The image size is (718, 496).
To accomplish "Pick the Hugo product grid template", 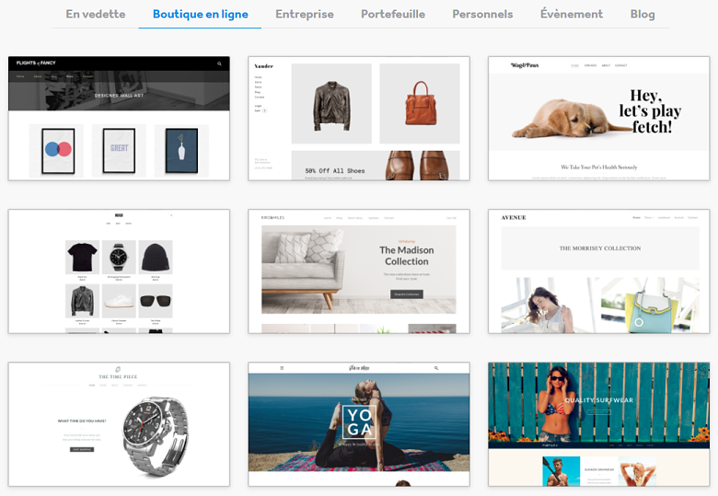I will point(119,271).
